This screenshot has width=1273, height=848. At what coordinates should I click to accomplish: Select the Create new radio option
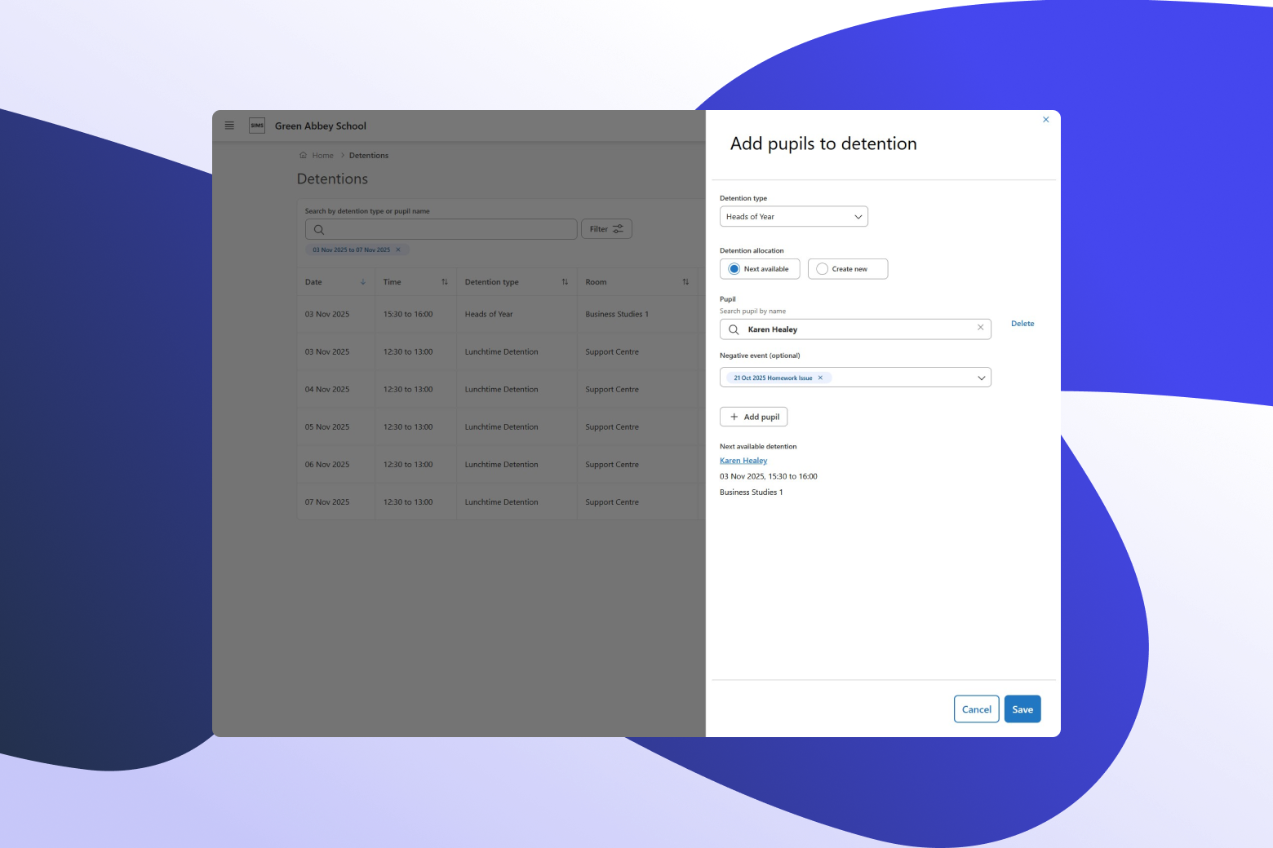coord(823,269)
